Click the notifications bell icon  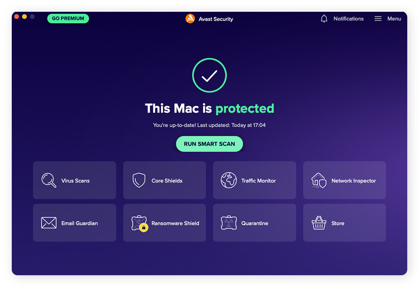324,19
